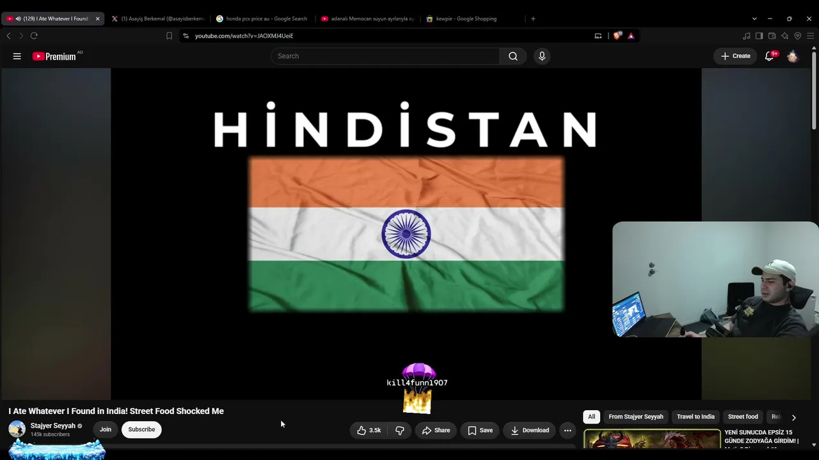Select the 'From Stajyer Seyyah' chip
Screen dimensions: 819x460
coord(636,417)
